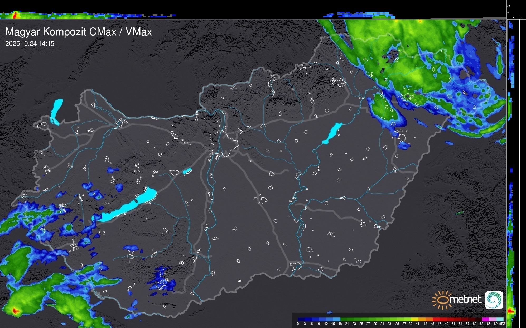Click the teal swirl app icon
Viewport: 526px width, 328px height.
[494, 300]
